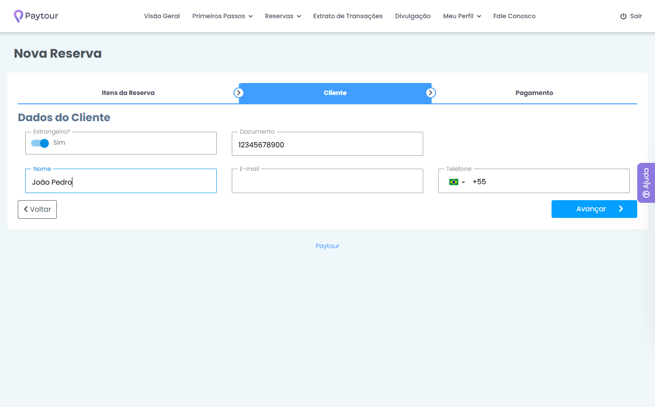Open Visão Geral page
This screenshot has height=407, width=655.
(x=162, y=16)
